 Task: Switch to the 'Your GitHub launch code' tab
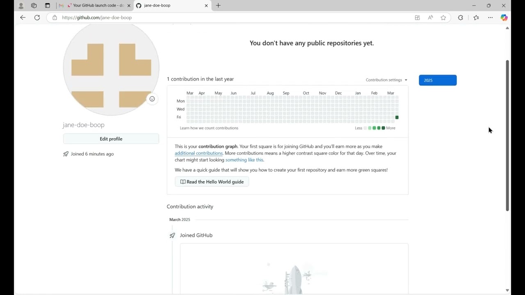pos(95,6)
